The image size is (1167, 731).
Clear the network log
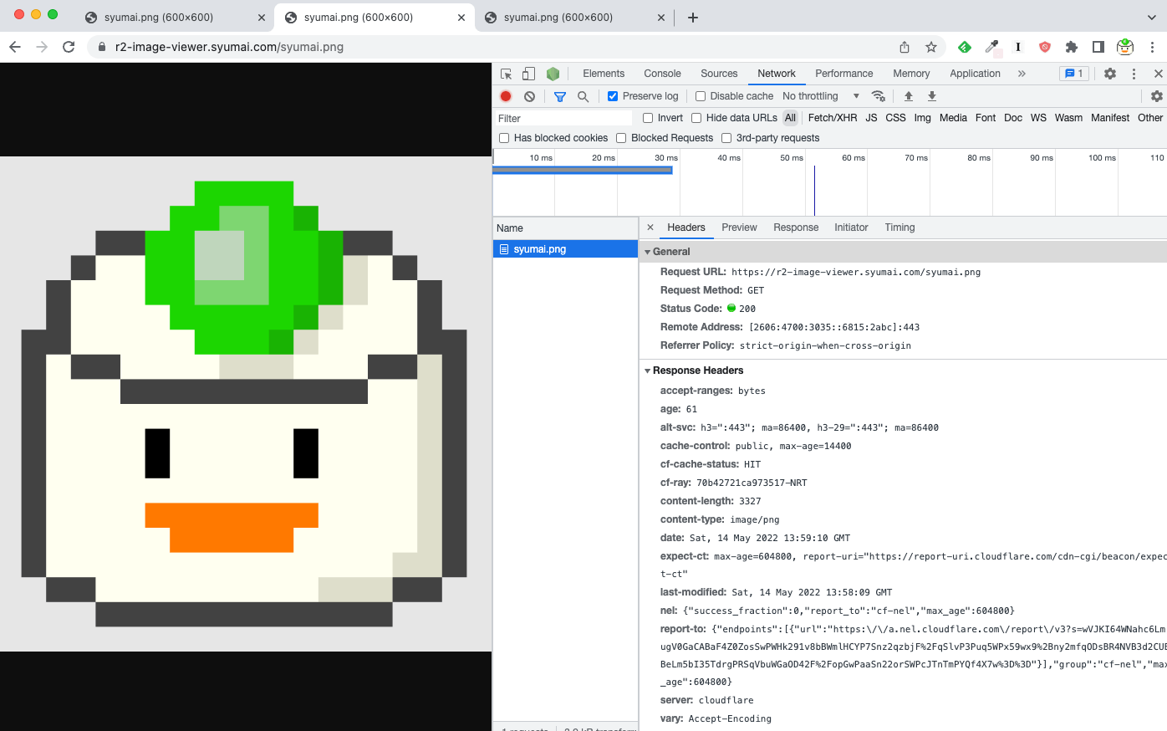(529, 96)
